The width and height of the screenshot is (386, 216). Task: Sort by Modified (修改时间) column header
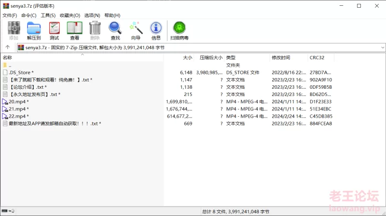(289, 57)
